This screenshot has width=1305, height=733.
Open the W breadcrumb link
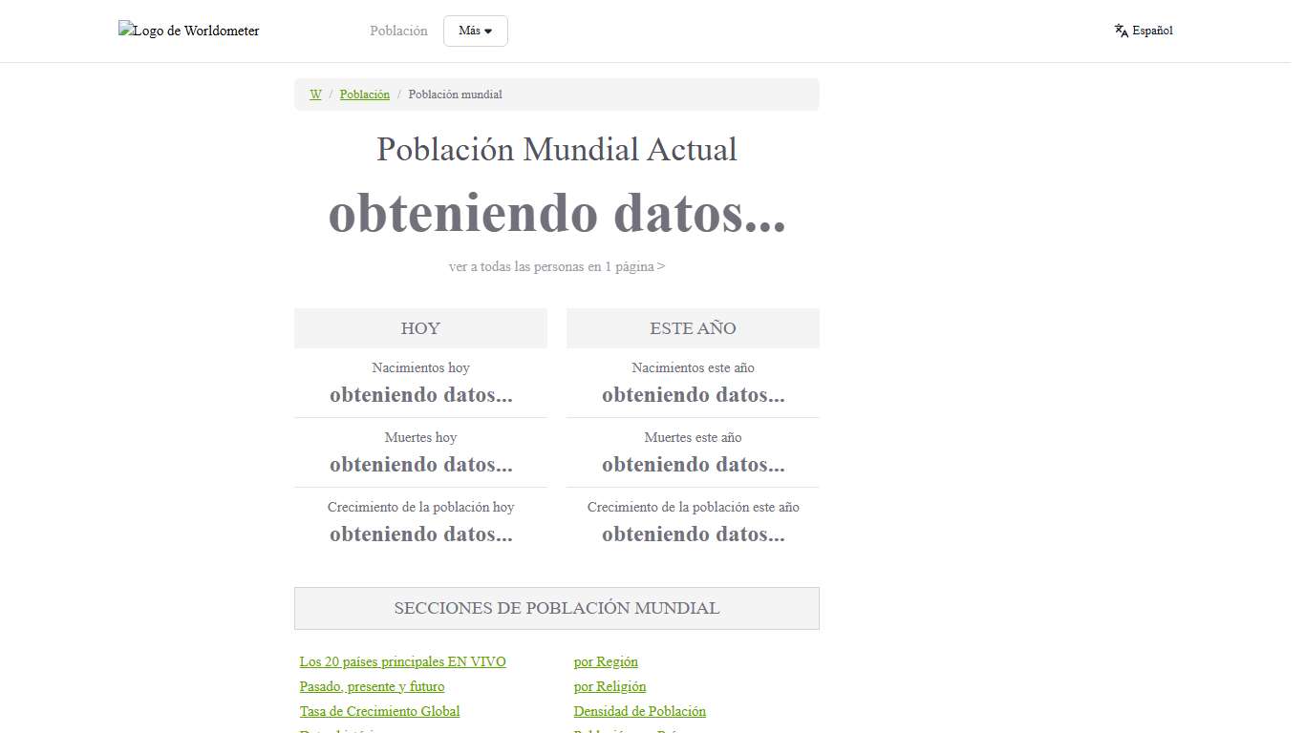(315, 94)
